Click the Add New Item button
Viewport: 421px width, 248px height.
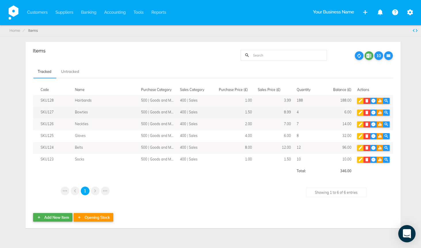(53, 217)
